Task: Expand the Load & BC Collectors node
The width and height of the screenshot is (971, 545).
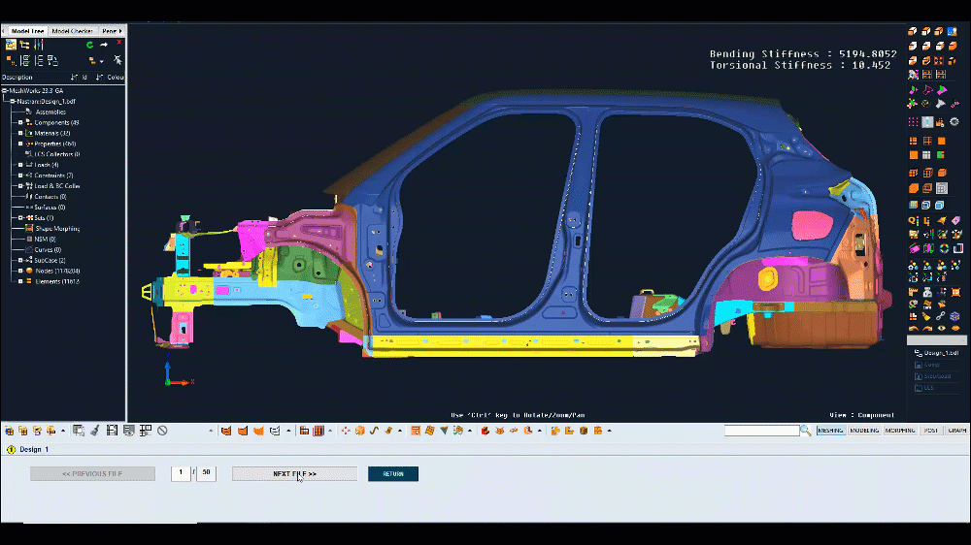Action: pyautogui.click(x=19, y=186)
